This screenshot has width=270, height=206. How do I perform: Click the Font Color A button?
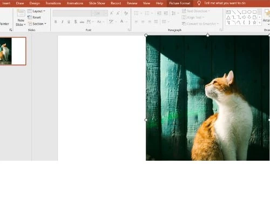[122, 22]
